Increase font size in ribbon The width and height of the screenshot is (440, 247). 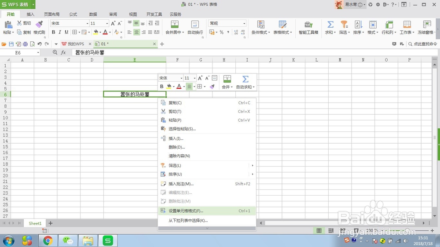[113, 23]
